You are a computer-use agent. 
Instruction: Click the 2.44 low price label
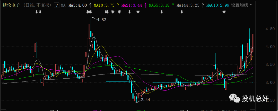tap(145, 99)
